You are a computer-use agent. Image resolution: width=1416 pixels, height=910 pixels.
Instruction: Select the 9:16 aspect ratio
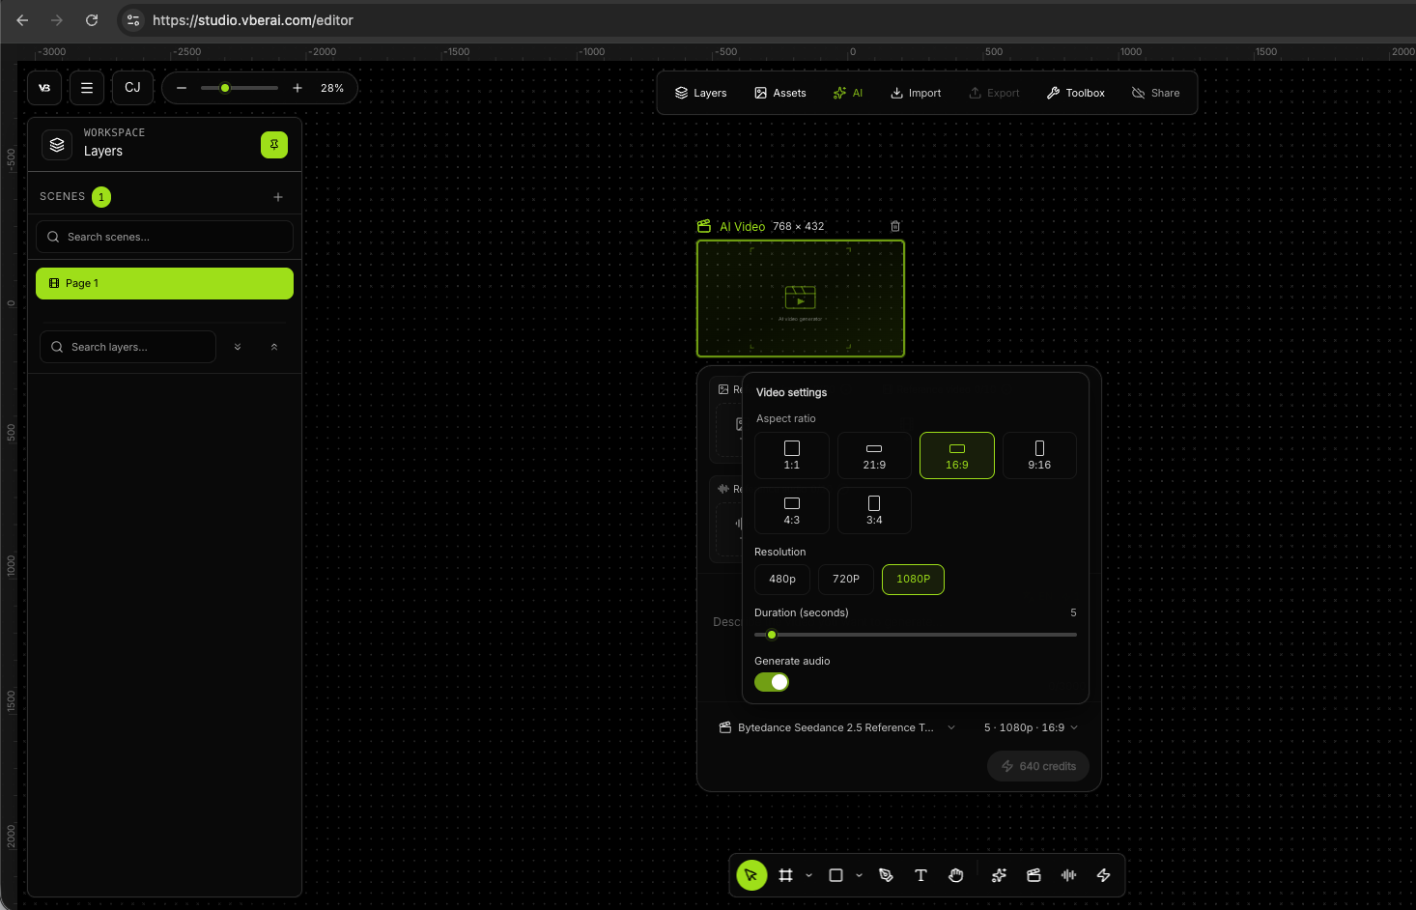click(1039, 455)
